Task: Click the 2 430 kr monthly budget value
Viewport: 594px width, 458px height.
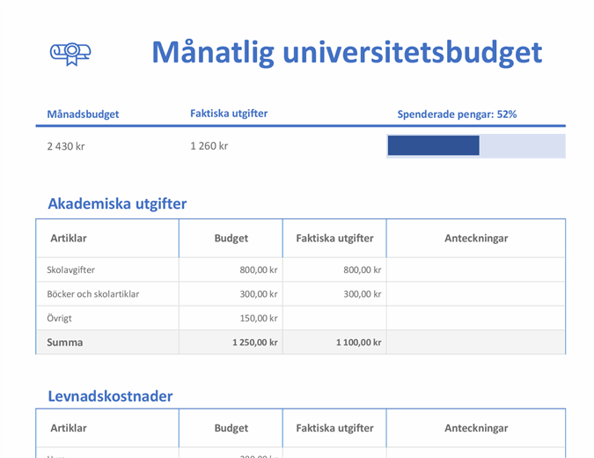Action: (66, 146)
